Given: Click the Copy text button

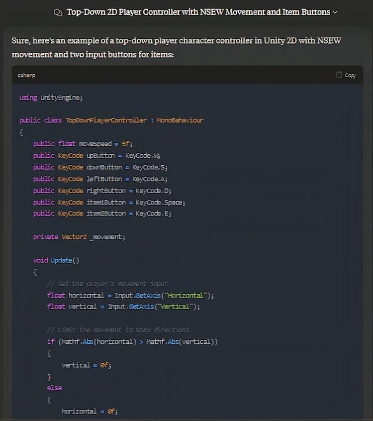Looking at the screenshot, I should pos(350,75).
